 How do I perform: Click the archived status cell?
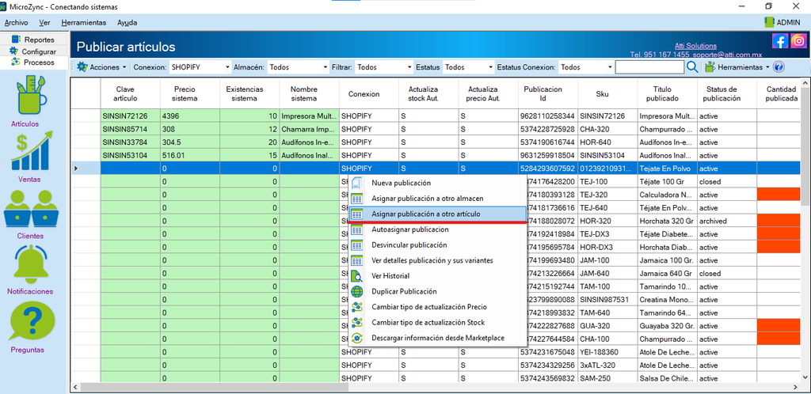(727, 221)
